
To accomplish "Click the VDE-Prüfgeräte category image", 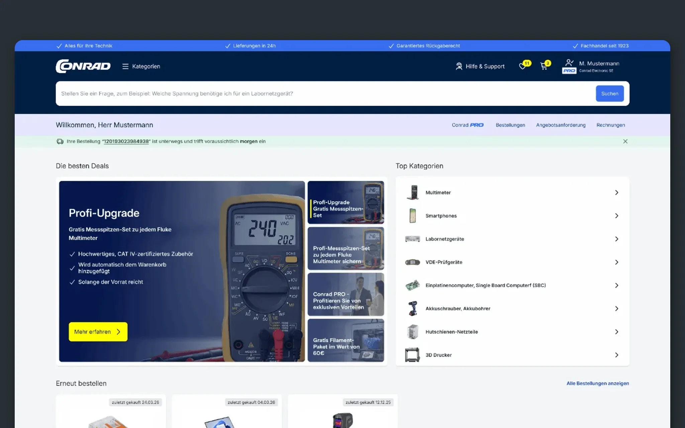I will (x=413, y=262).
